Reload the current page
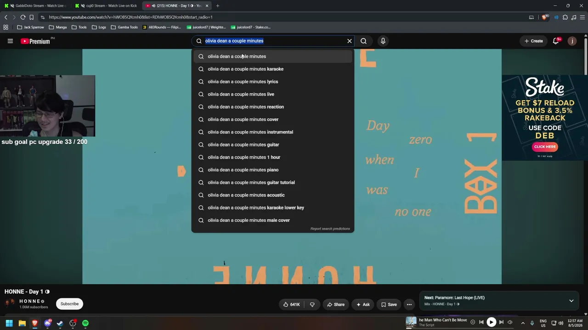Viewport: 588px width, 330px height. coord(23,17)
